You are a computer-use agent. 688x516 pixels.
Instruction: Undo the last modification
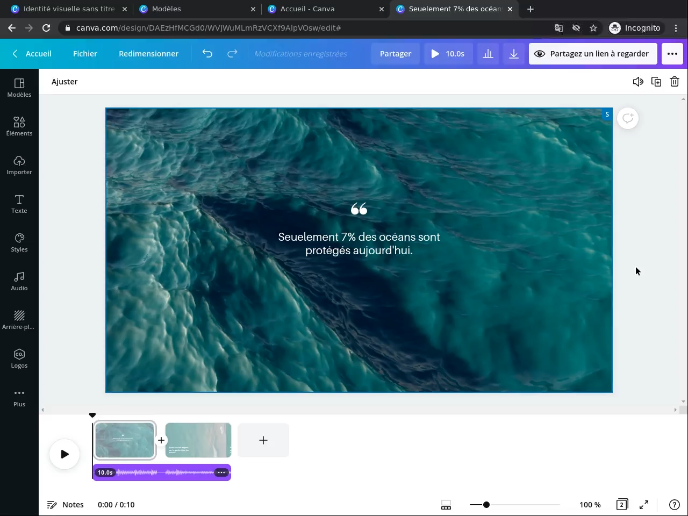207,54
